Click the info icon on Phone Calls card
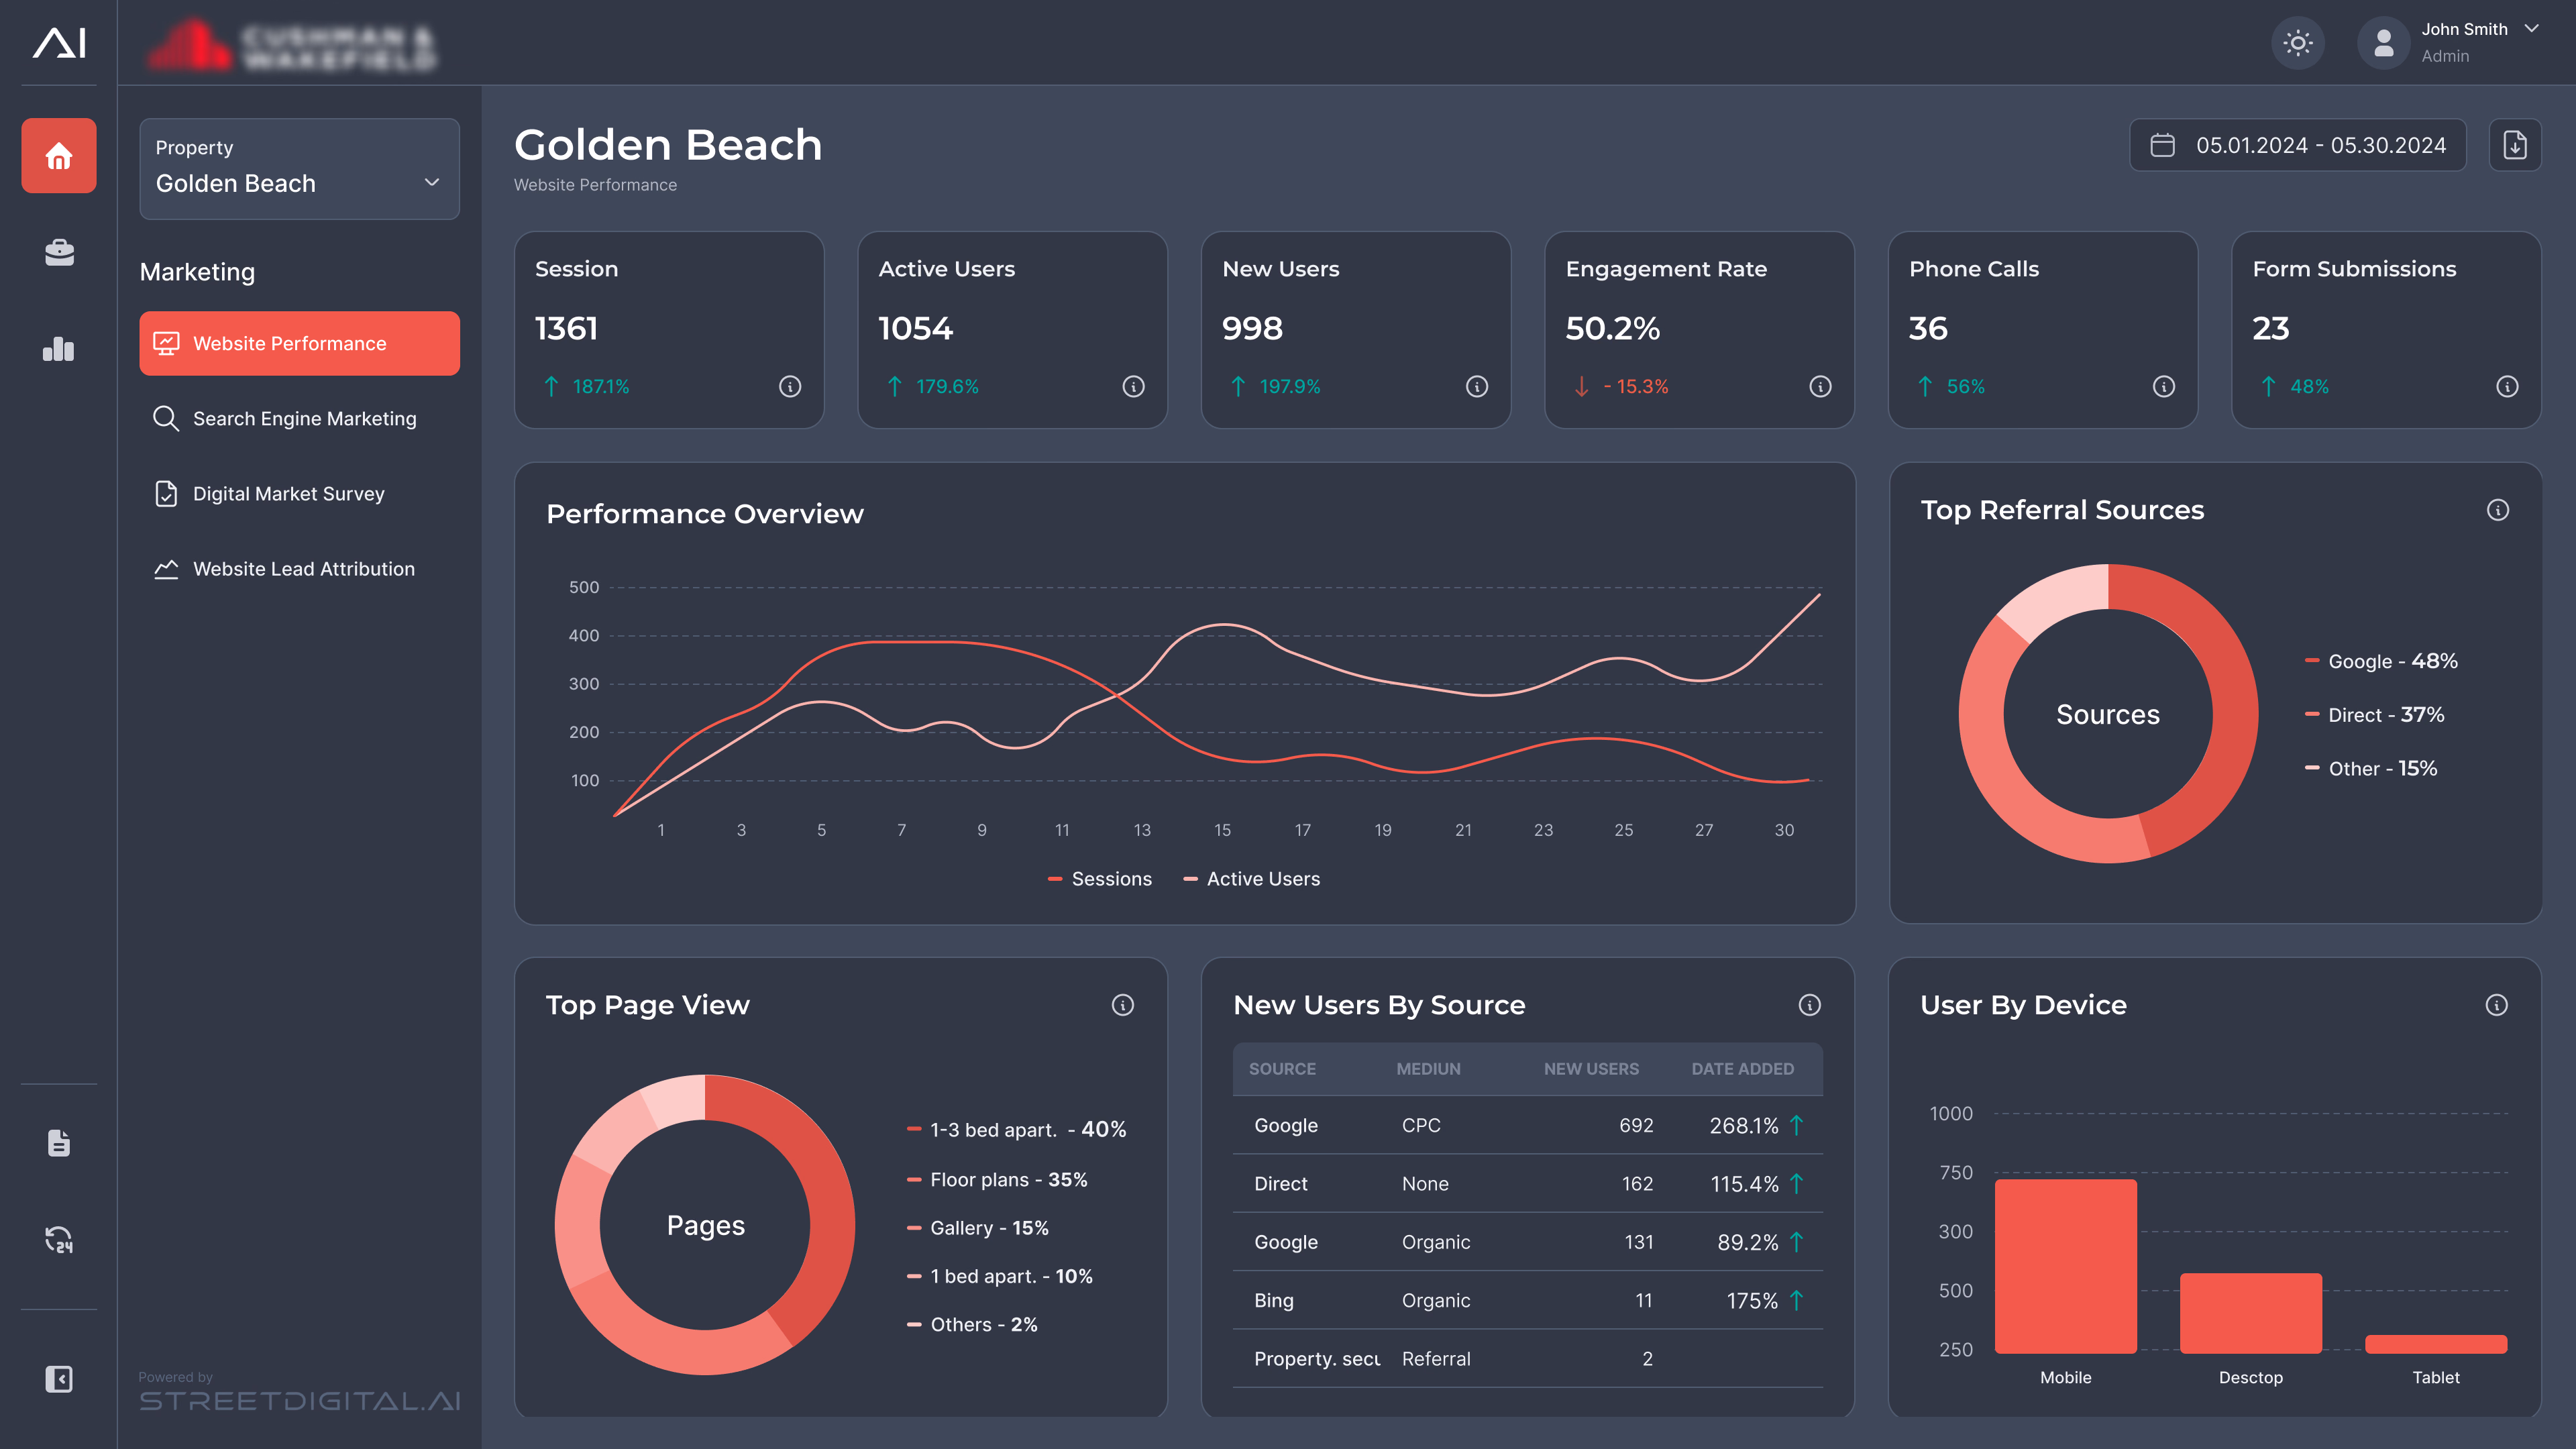This screenshot has width=2576, height=1449. tap(2164, 386)
